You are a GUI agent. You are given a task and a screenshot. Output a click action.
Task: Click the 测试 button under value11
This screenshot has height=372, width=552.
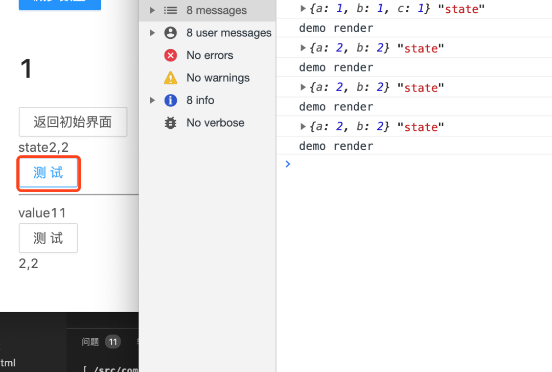tap(48, 238)
